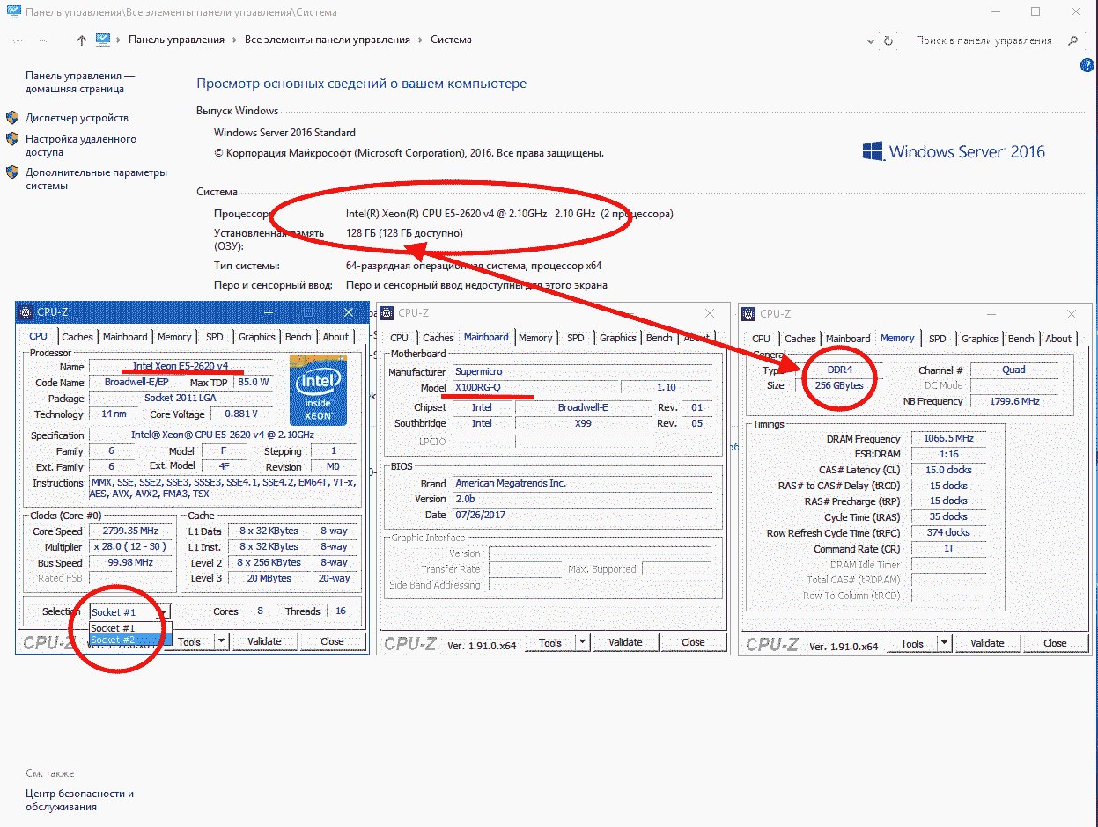Click the Intel Xeon inside logo

click(x=318, y=389)
